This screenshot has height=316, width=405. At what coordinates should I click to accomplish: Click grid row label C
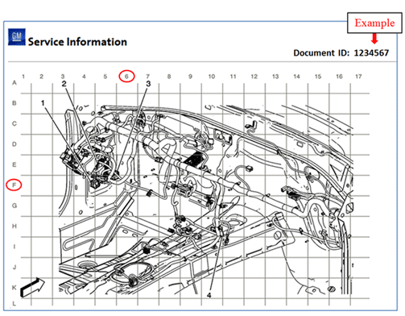14,123
